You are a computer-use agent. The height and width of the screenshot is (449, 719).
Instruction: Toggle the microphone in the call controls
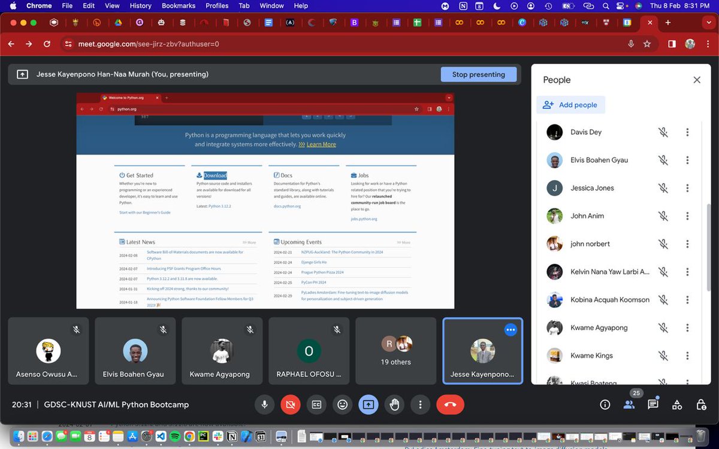[x=264, y=405]
